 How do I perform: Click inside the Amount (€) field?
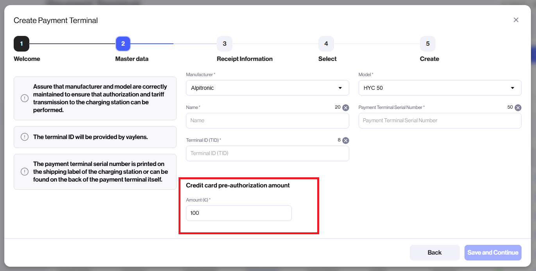238,213
